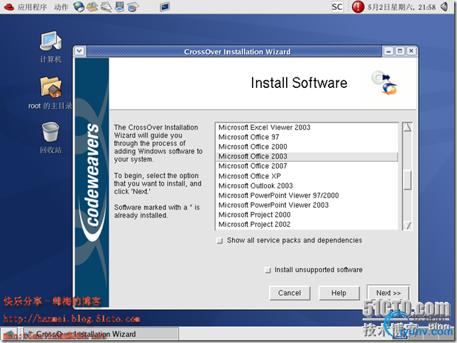The width and height of the screenshot is (457, 343).
Task: Click the show desktop icon in bottom panel
Action: 10,334
